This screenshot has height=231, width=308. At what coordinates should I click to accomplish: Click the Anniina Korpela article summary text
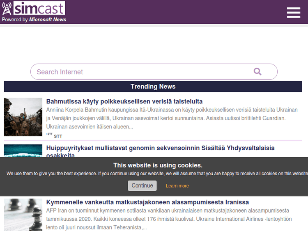click(x=172, y=118)
